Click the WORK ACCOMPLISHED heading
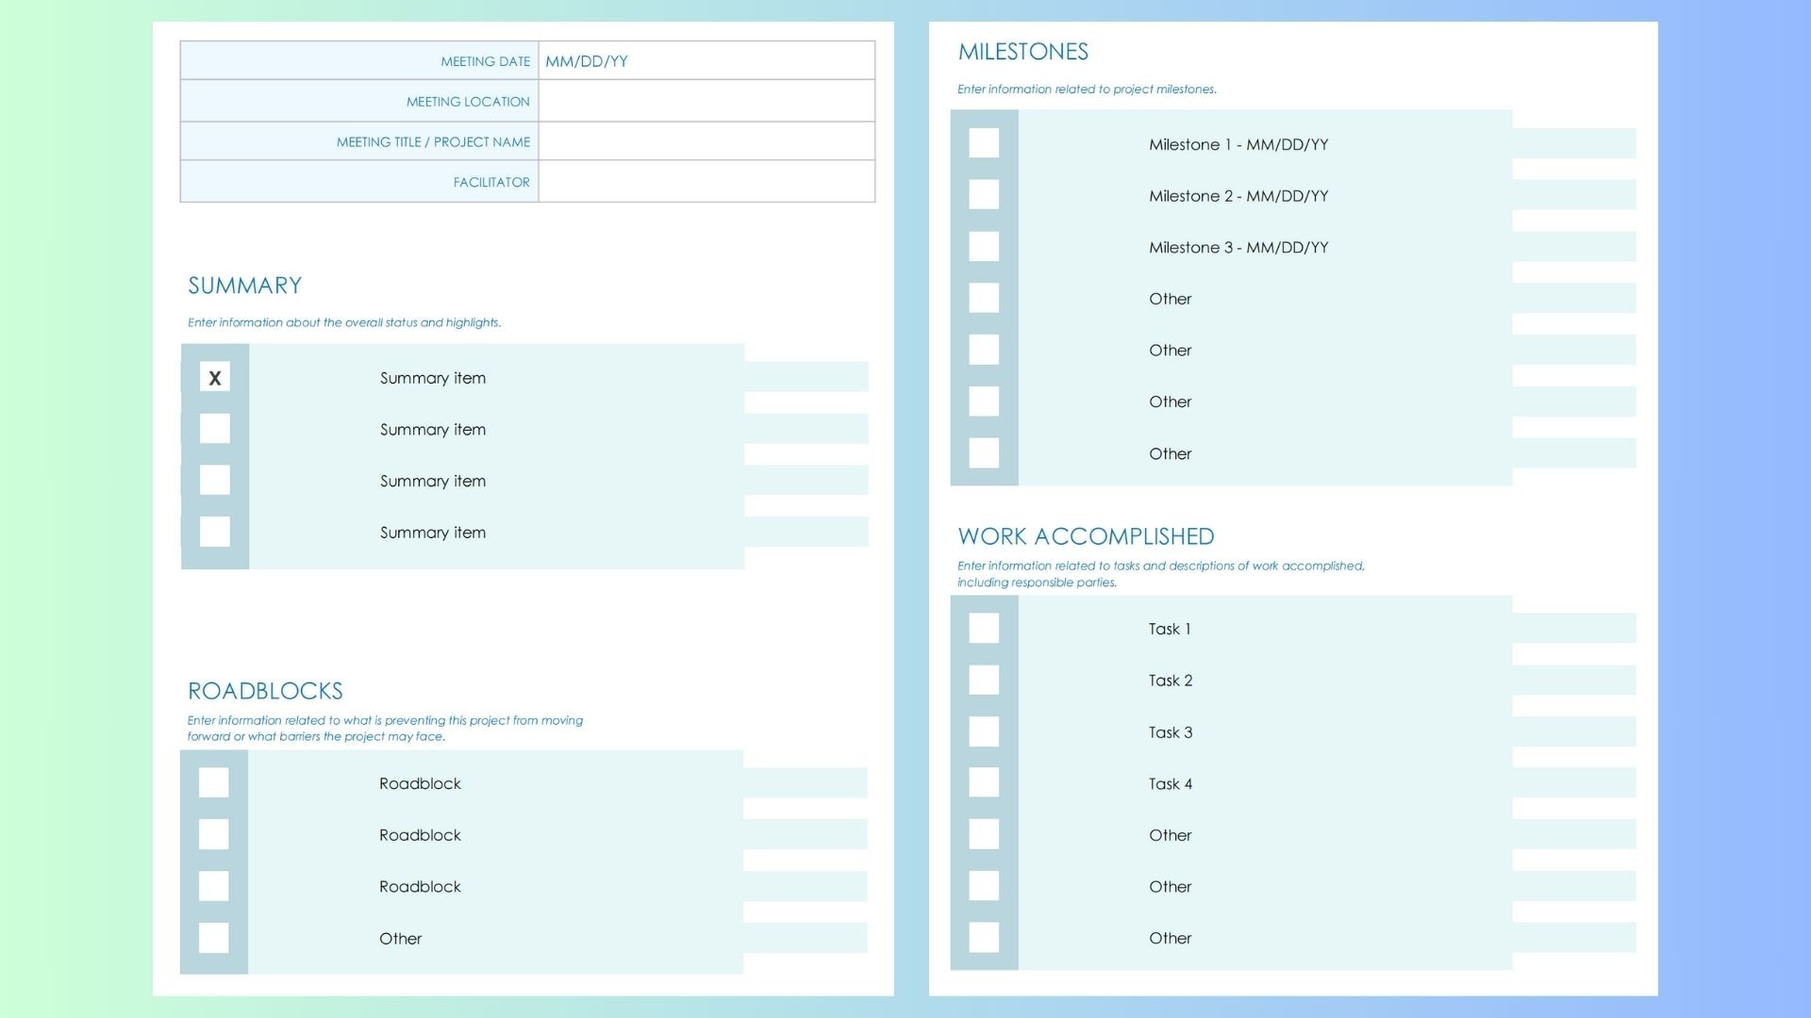 (x=1086, y=536)
